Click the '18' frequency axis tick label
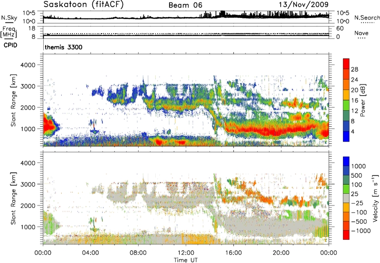Screen dimensions: 380x263 click(x=32, y=28)
